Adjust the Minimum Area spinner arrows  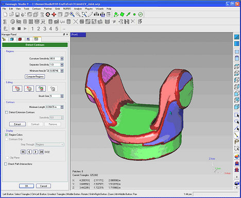(x=62, y=71)
